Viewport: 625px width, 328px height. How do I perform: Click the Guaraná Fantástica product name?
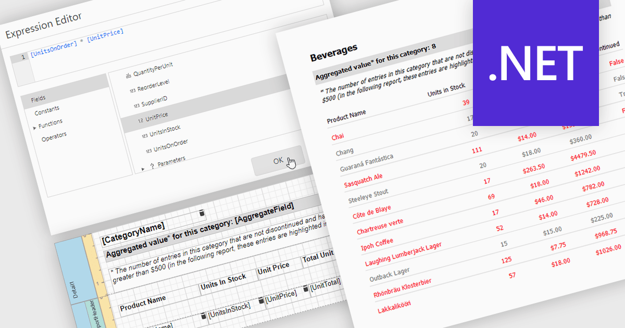(x=367, y=162)
